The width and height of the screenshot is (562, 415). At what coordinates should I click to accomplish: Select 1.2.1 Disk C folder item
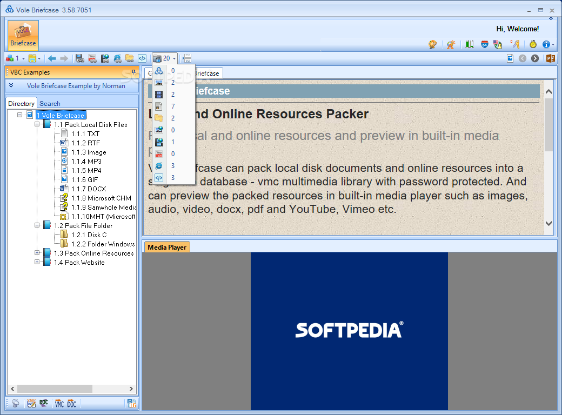click(89, 235)
